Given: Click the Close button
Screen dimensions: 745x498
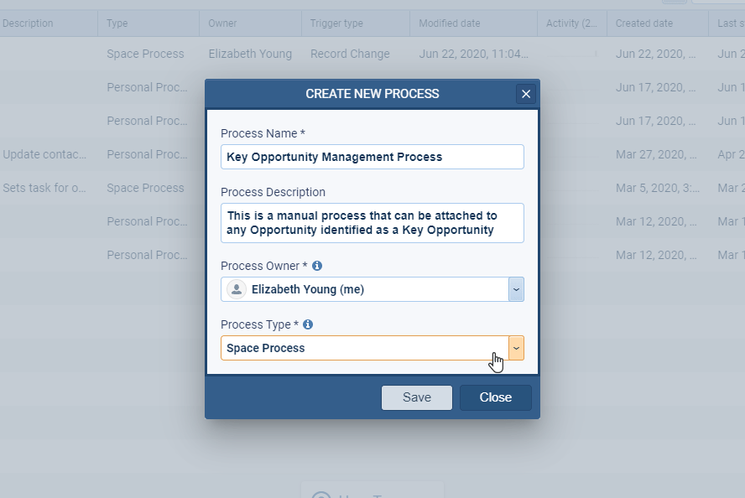Looking at the screenshot, I should (495, 397).
